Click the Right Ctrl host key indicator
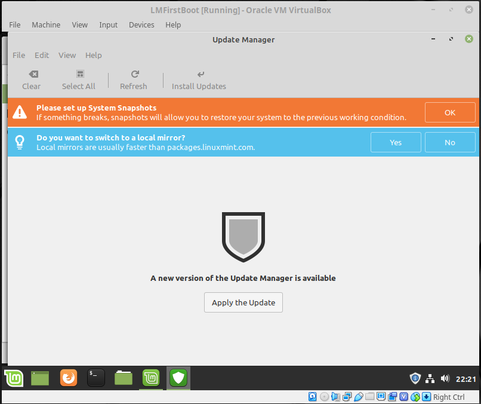481x404 pixels. [x=449, y=397]
